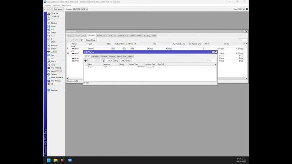Open Partition in the sidebar
292x164 pixels.
[54, 74]
